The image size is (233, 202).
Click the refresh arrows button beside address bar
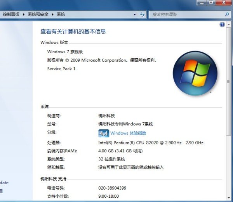pyautogui.click(x=143, y=14)
